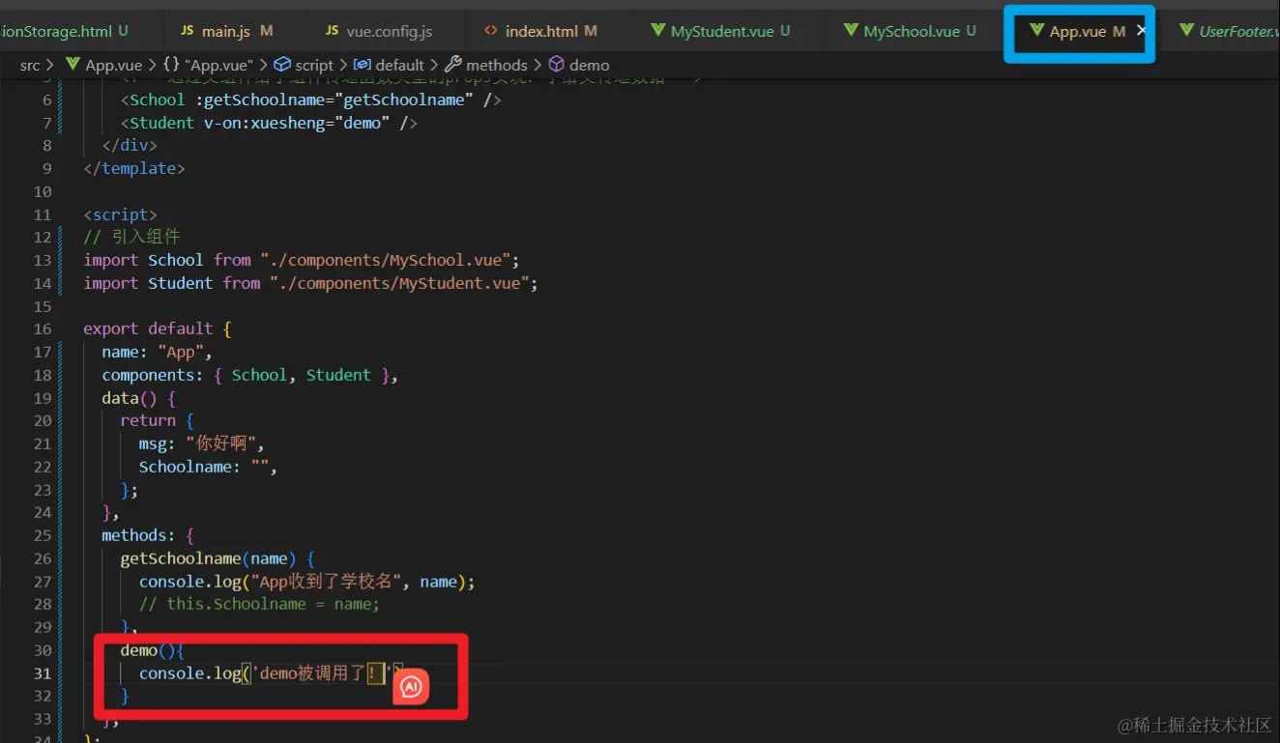Open the demo breadcrumb segment

(579, 65)
